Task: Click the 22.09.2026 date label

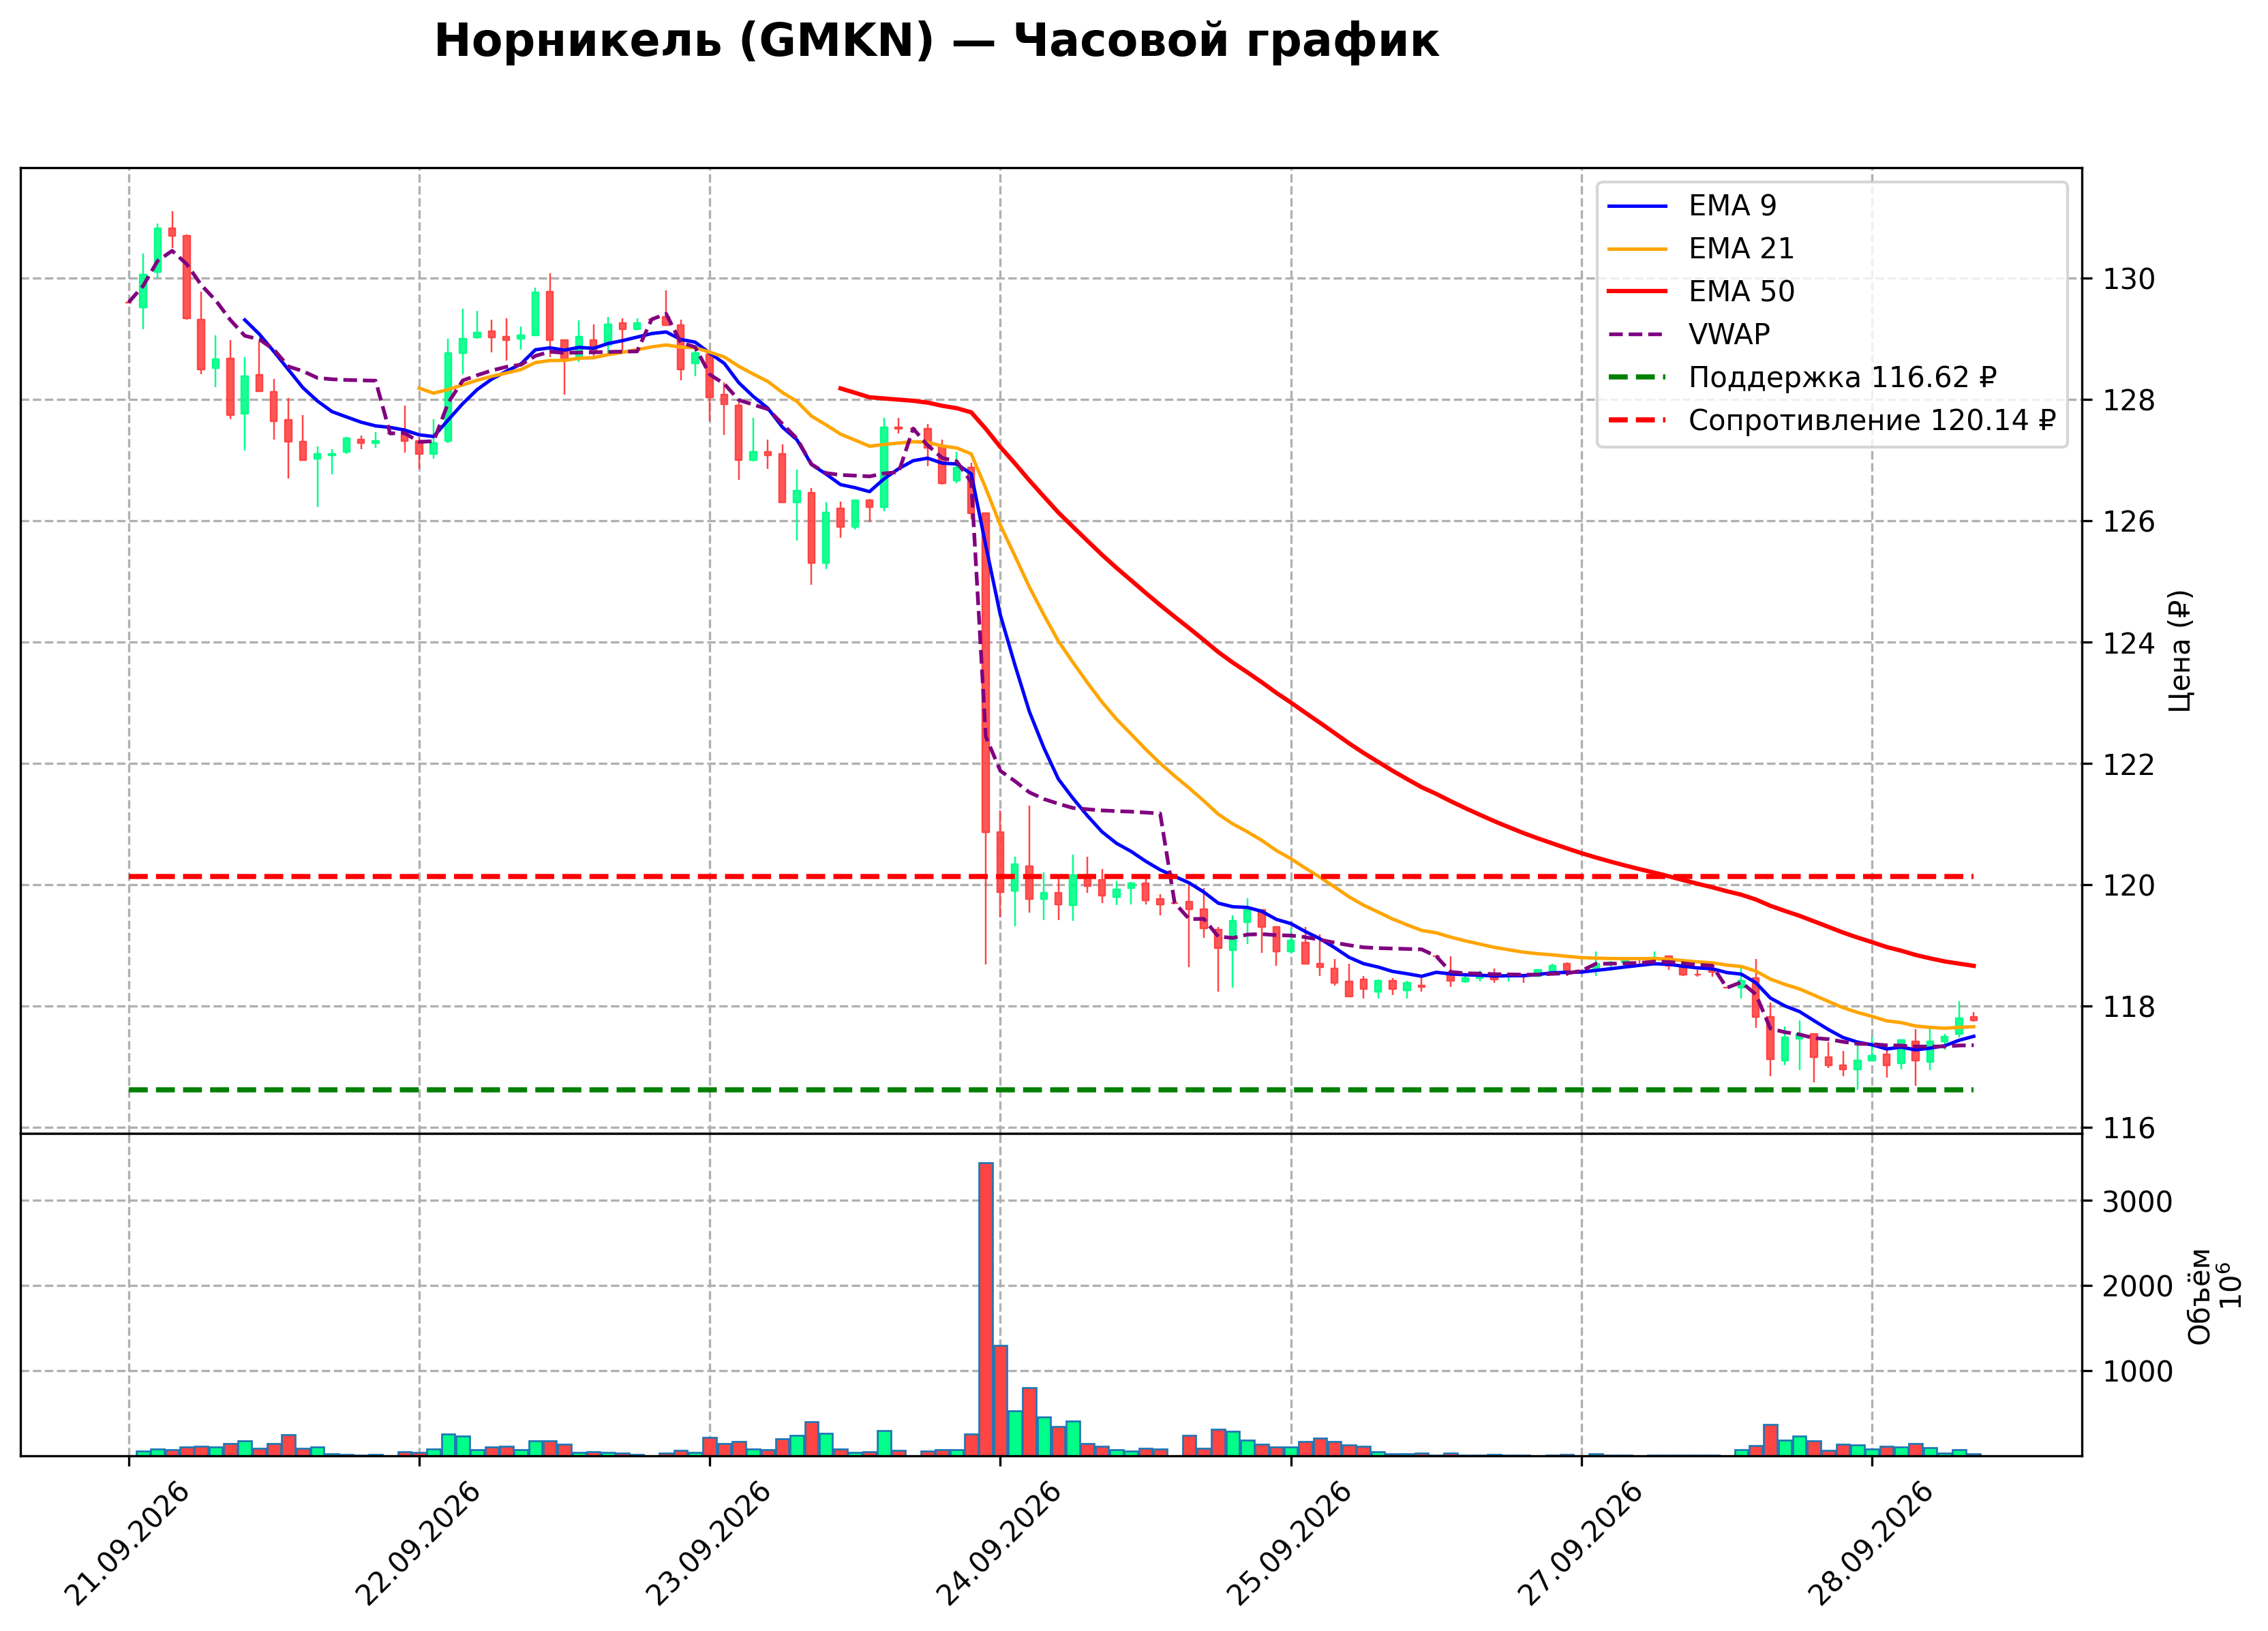Action: pyautogui.click(x=417, y=1545)
